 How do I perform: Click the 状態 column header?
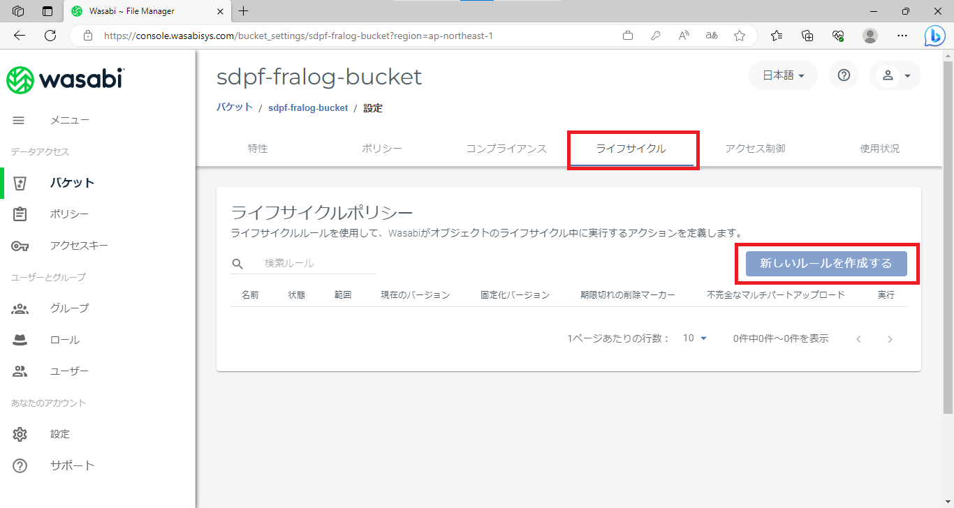297,295
